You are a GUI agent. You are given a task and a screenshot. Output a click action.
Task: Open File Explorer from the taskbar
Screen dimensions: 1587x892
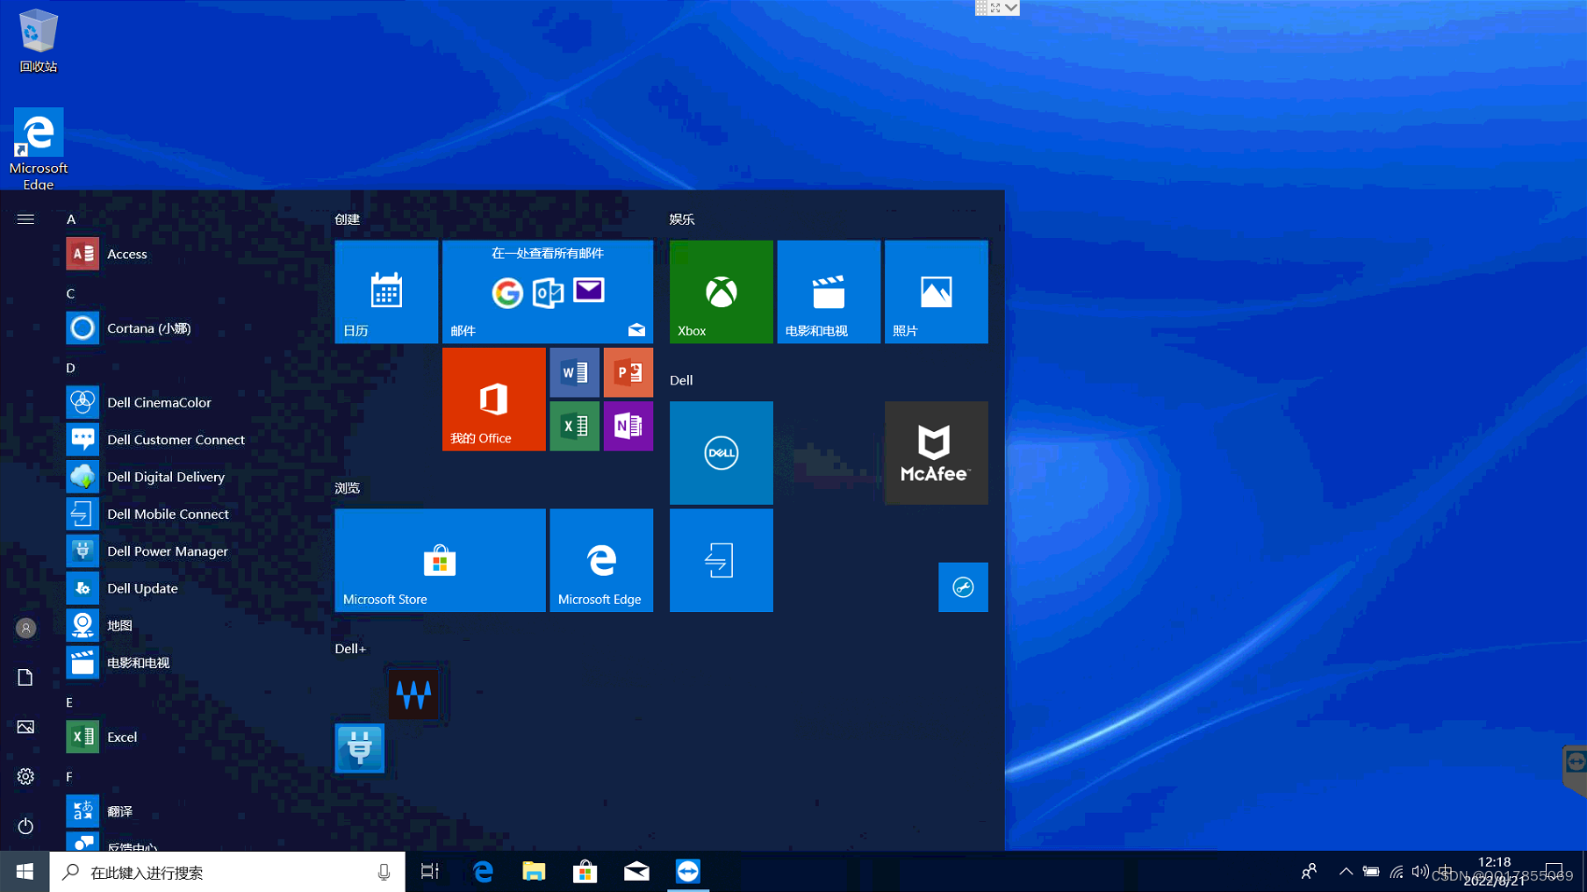click(534, 872)
